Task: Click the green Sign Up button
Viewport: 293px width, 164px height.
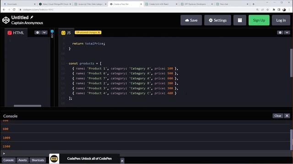Action: (x=259, y=20)
